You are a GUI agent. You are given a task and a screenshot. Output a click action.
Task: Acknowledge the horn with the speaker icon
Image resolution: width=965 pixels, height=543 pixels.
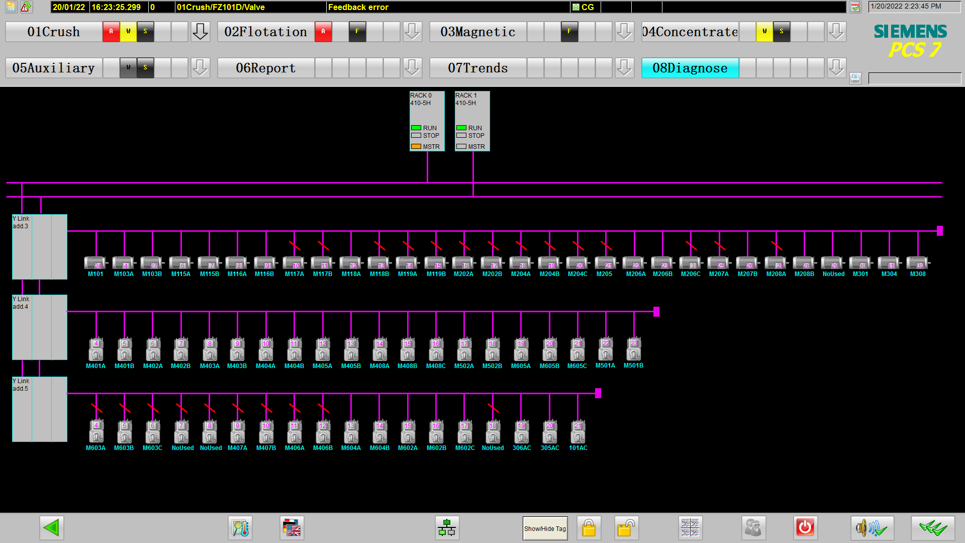click(x=872, y=528)
